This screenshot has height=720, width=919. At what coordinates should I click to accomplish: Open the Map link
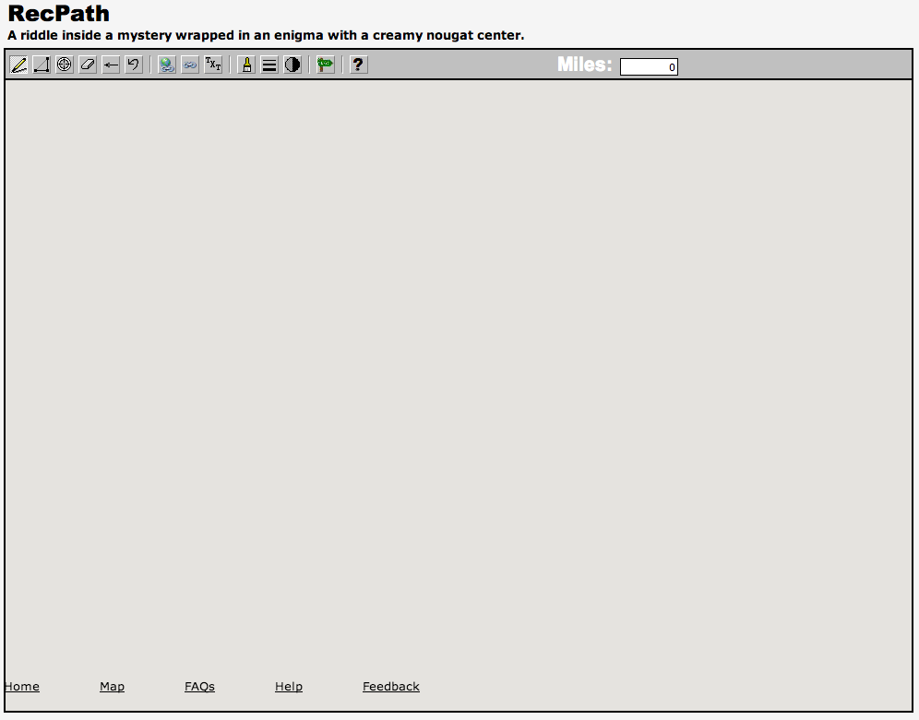point(112,686)
